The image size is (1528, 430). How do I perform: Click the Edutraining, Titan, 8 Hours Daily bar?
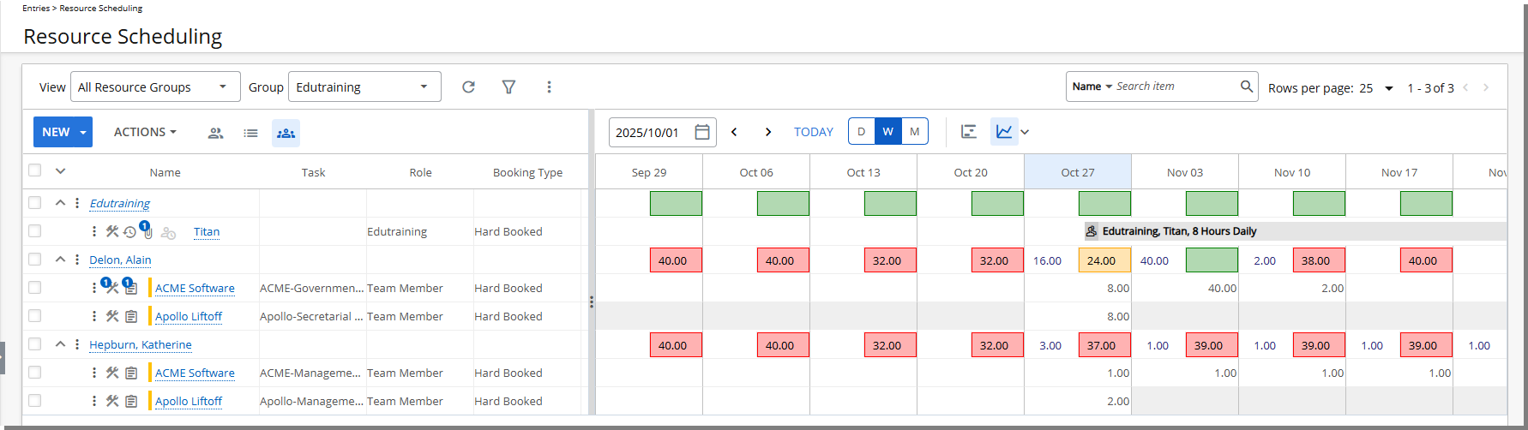(x=1295, y=231)
